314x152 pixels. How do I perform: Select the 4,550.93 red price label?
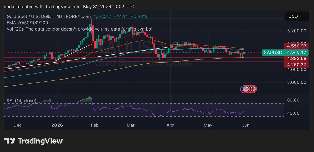297,46
